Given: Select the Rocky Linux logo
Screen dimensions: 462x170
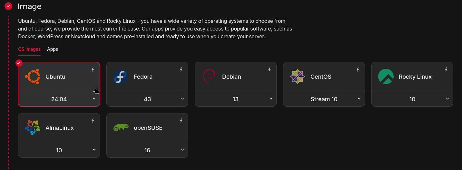Looking at the screenshot, I should [x=386, y=76].
